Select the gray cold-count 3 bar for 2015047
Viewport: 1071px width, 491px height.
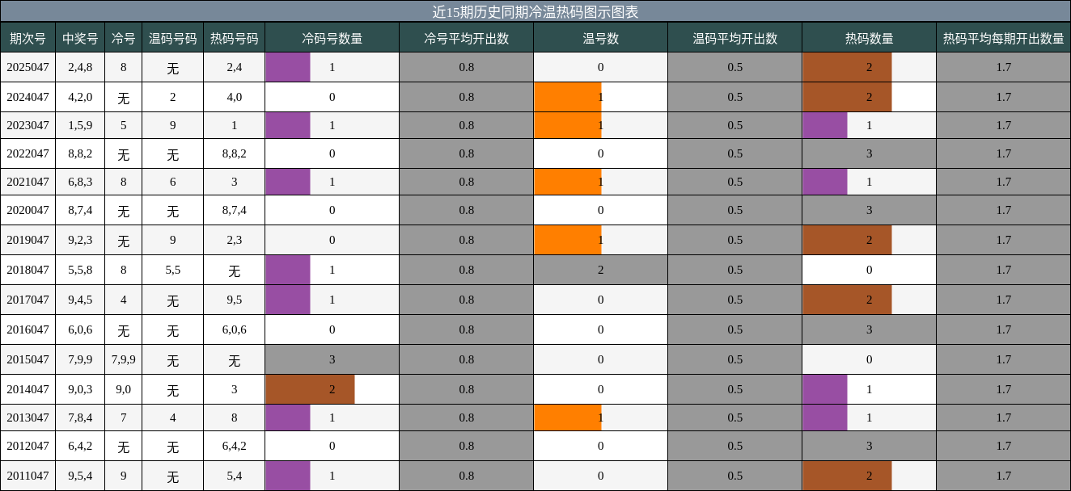pos(332,359)
